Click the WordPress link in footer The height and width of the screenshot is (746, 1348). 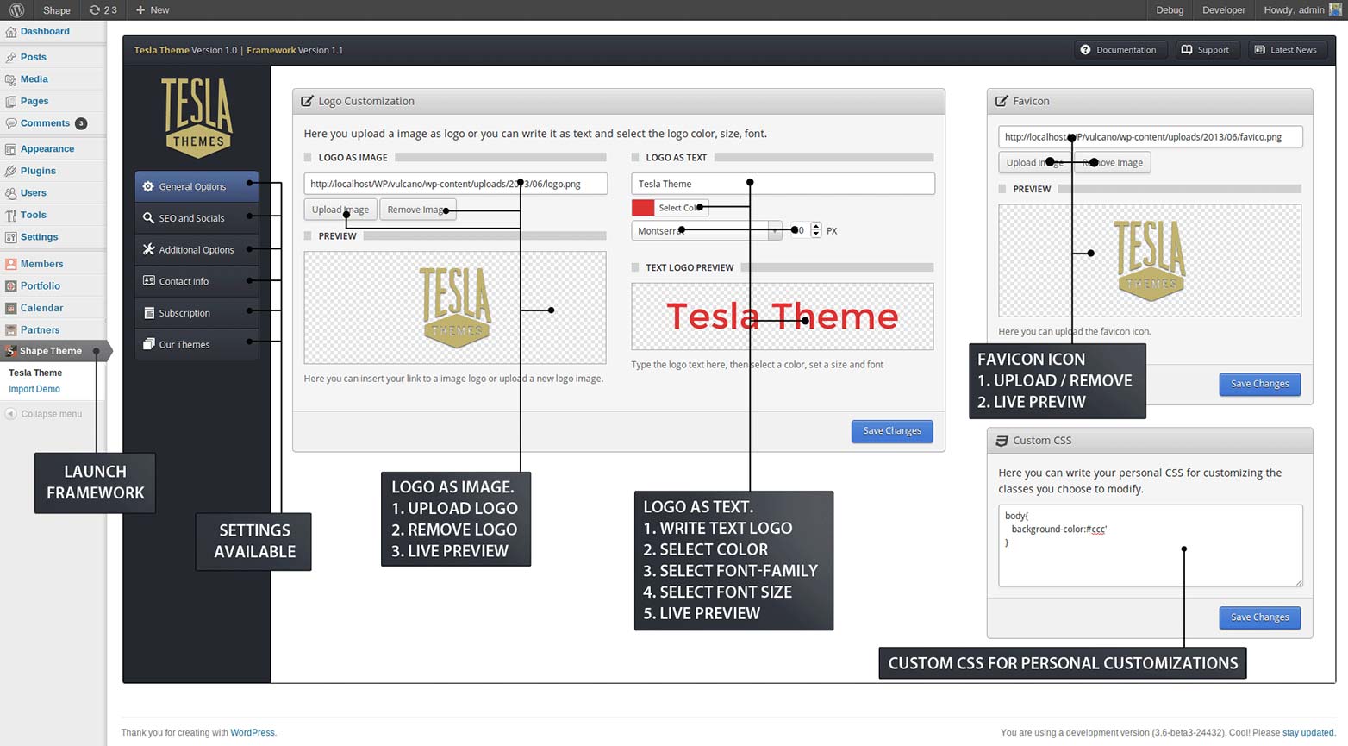point(252,733)
